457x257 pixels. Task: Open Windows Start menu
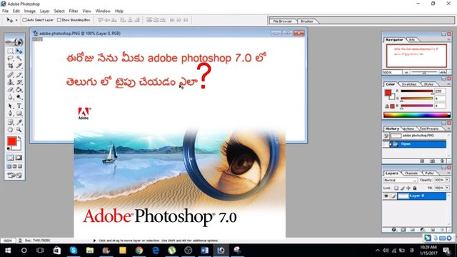point(8,251)
